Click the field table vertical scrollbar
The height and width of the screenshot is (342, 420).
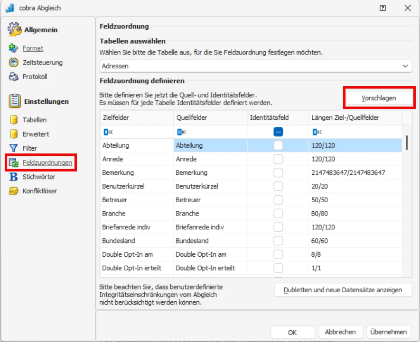tap(407, 143)
